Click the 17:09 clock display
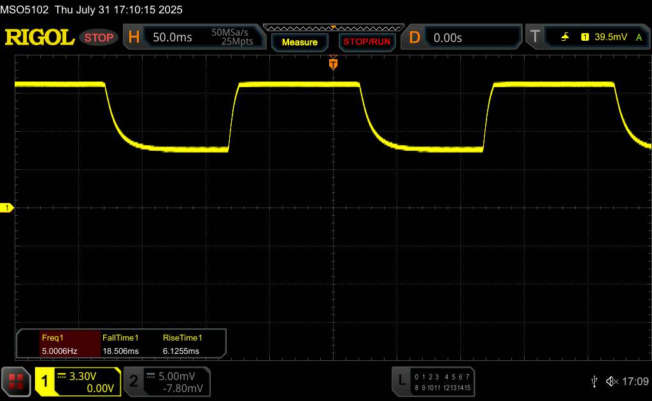This screenshot has height=401, width=652. (635, 381)
